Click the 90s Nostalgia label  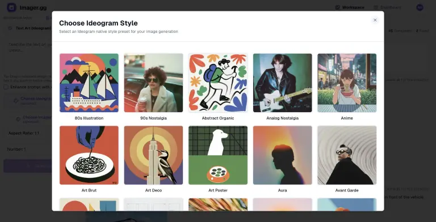(x=153, y=118)
